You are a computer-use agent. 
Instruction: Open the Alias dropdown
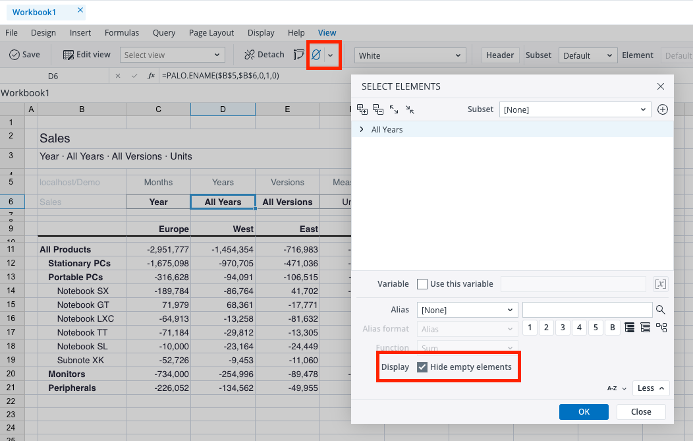click(467, 309)
